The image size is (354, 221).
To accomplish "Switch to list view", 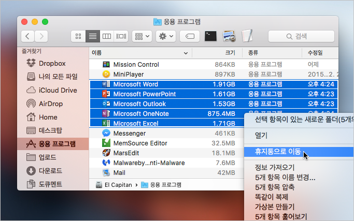I will pyautogui.click(x=93, y=36).
